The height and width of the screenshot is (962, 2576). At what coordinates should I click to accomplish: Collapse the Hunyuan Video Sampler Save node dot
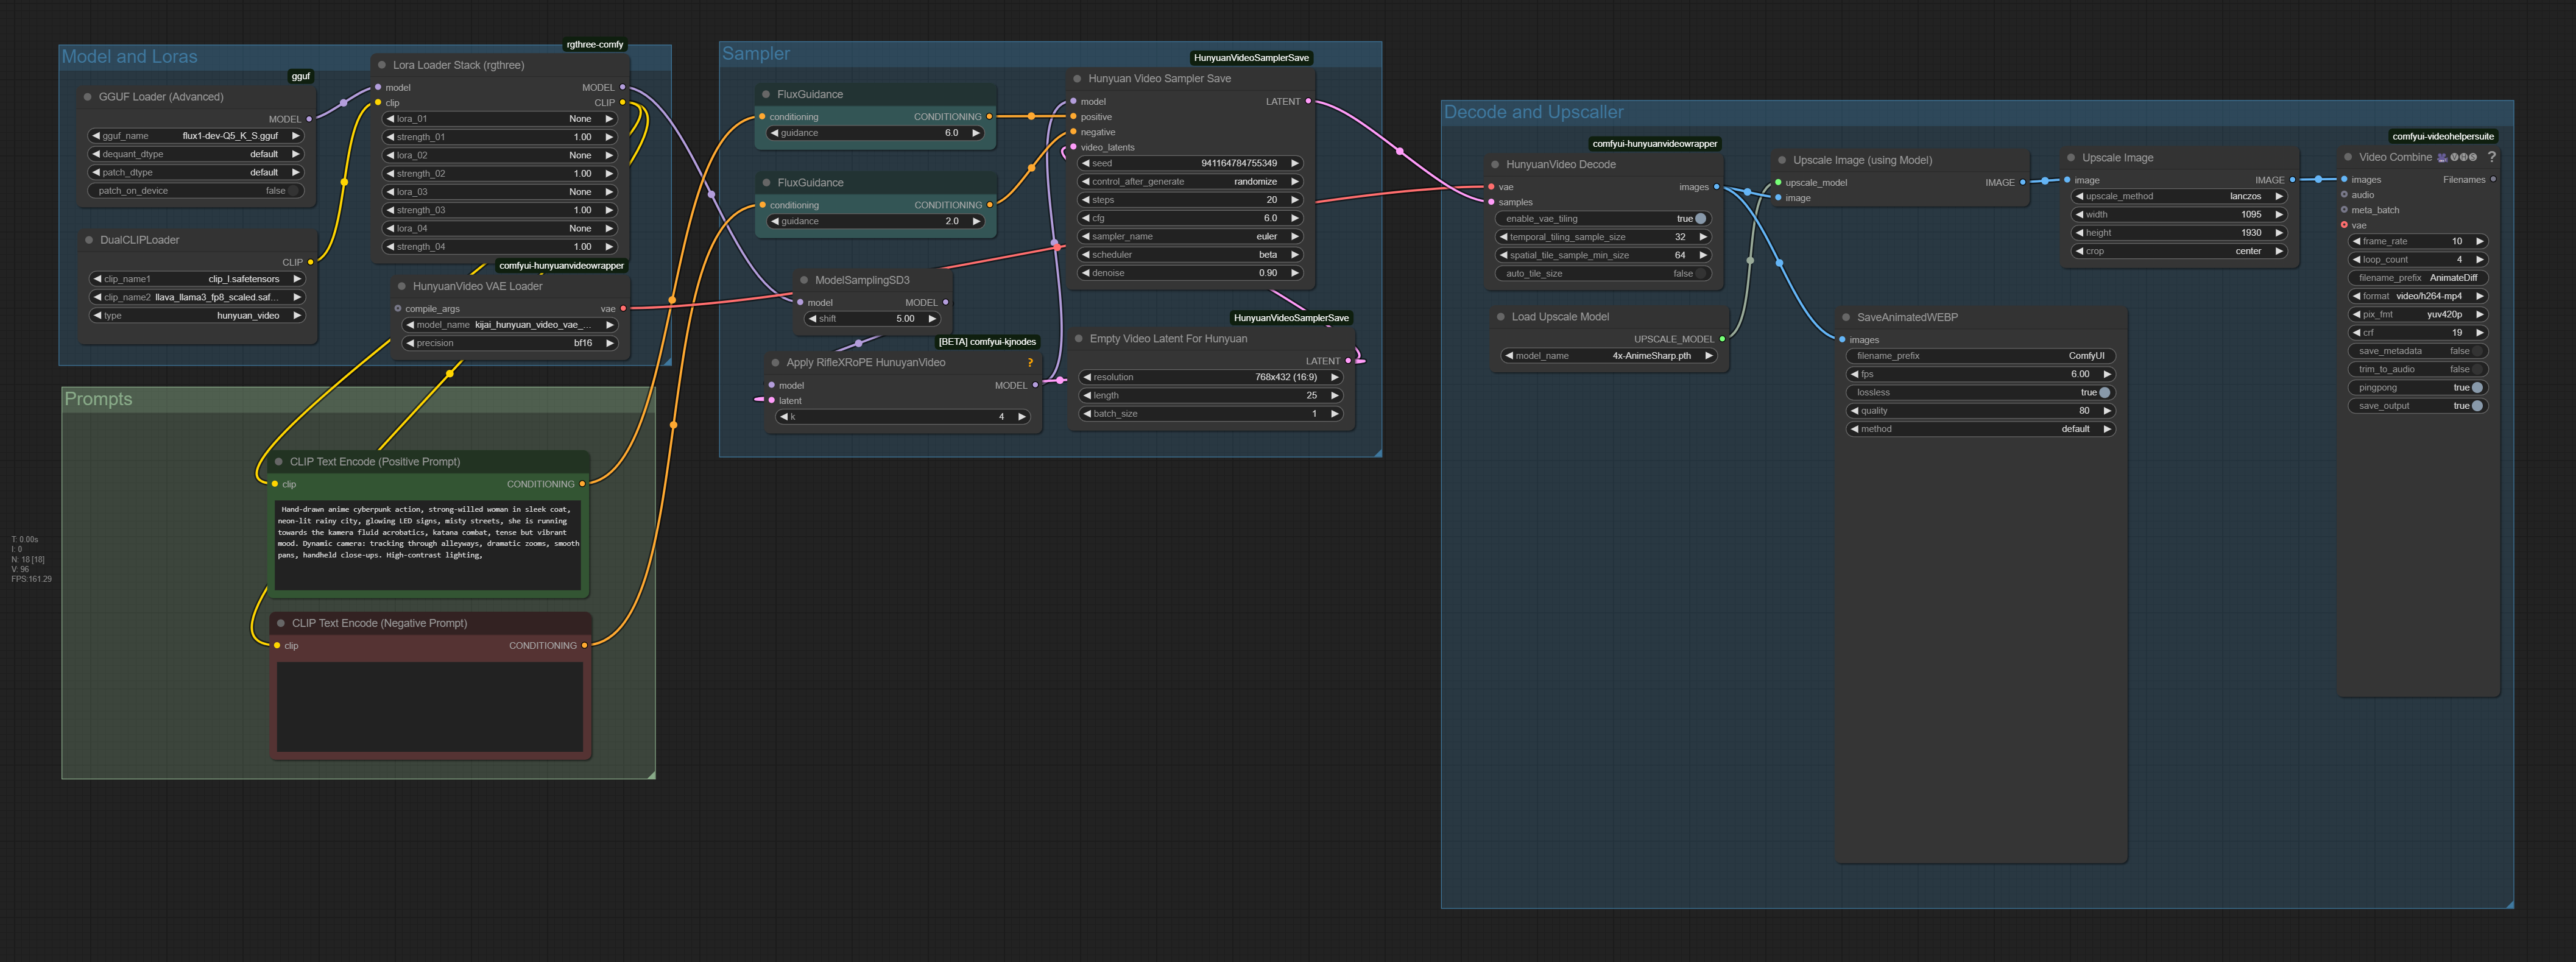(1077, 79)
